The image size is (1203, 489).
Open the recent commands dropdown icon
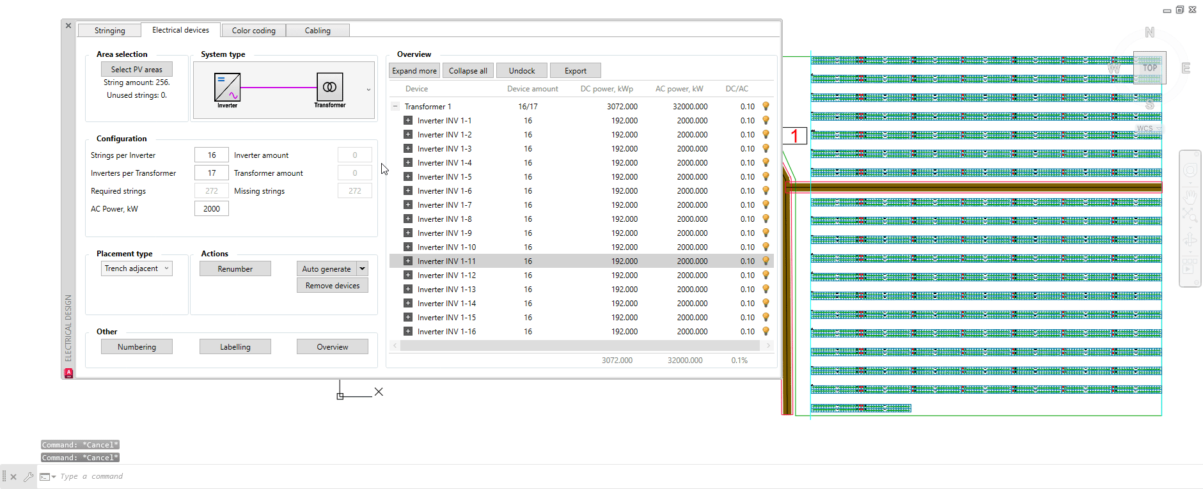(48, 476)
